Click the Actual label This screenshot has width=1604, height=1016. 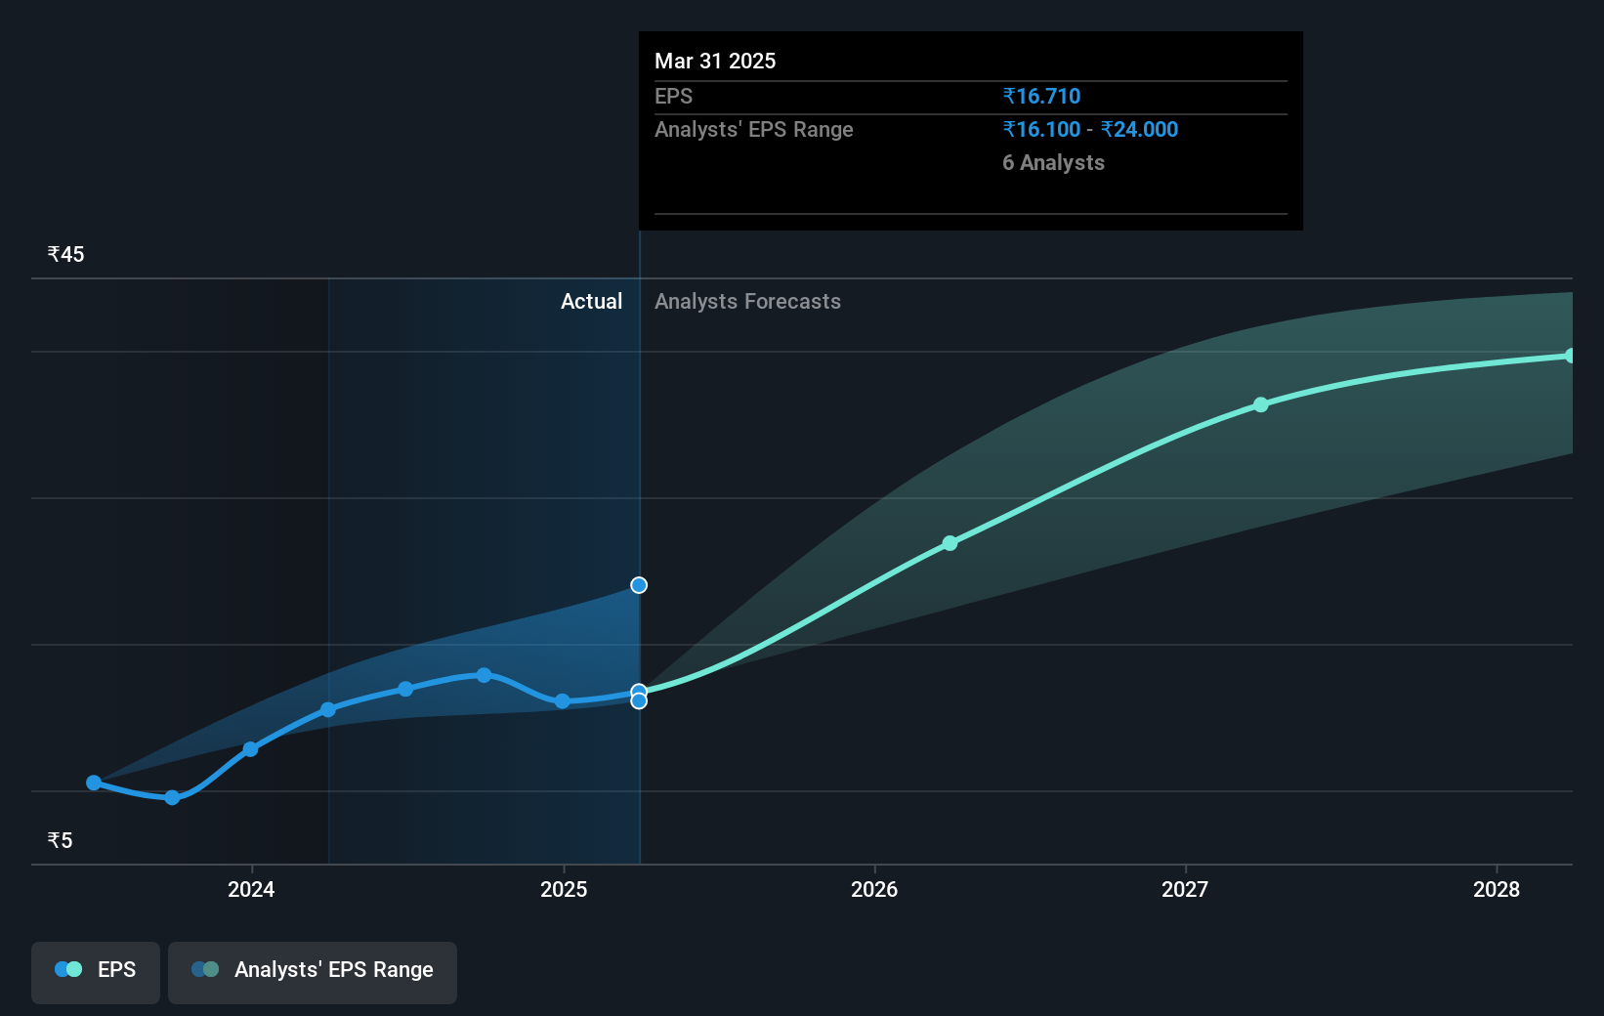(x=591, y=302)
